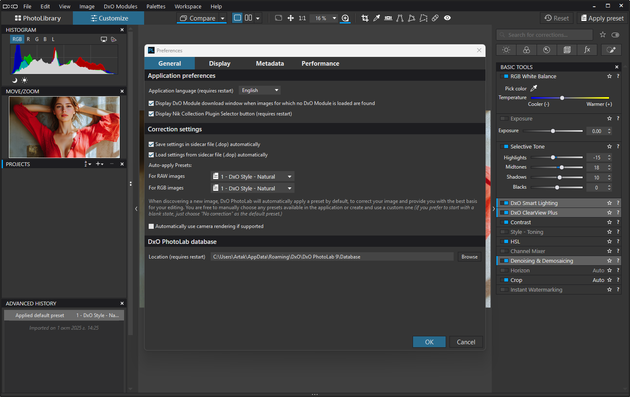
Task: Open the 16 % zoom level dropdown
Action: pyautogui.click(x=334, y=18)
